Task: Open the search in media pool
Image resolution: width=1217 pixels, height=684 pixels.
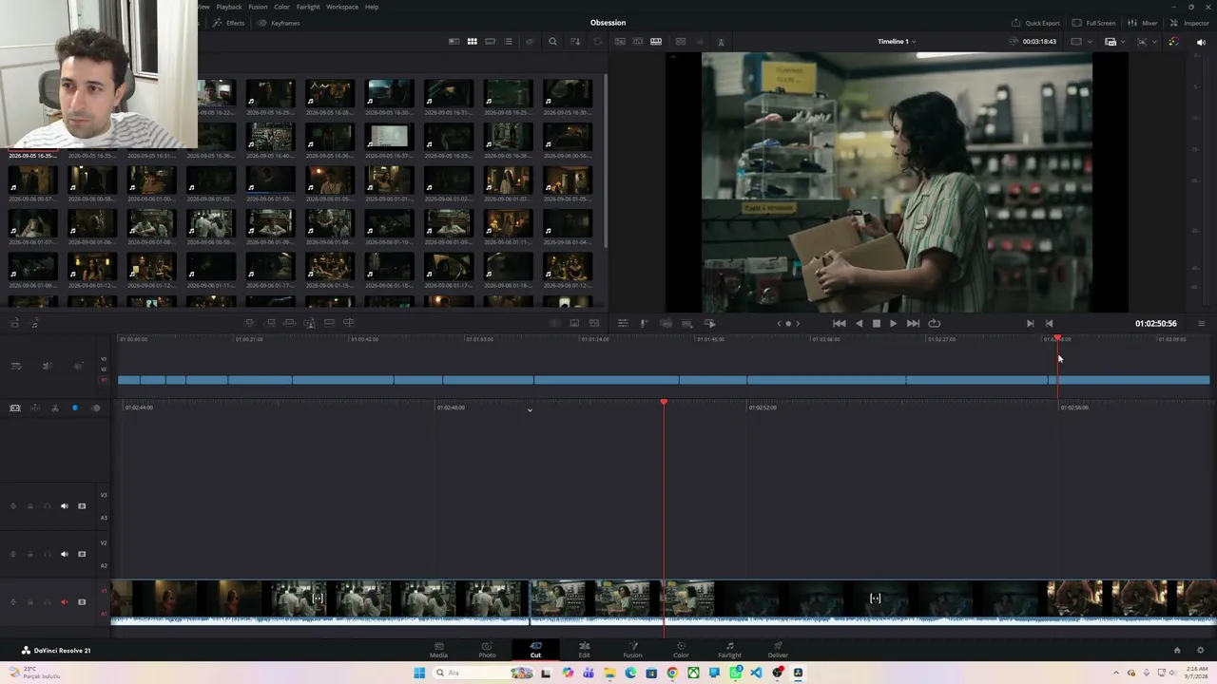Action: [x=552, y=42]
